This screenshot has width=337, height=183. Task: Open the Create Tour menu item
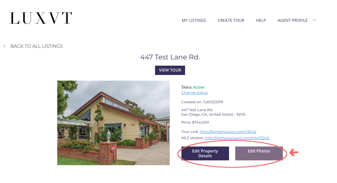[231, 20]
